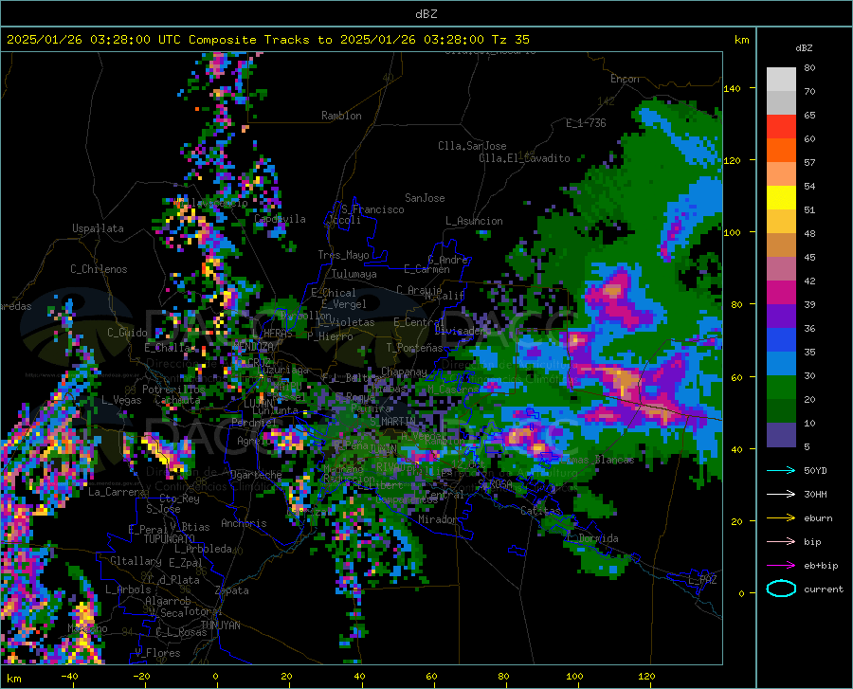The width and height of the screenshot is (853, 689).
Task: Click the 'T_Porteñas' map label
Action: coord(414,348)
